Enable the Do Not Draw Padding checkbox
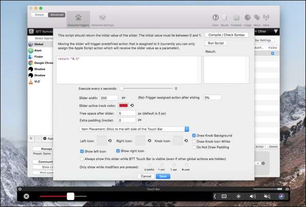The width and height of the screenshot is (306, 207). [194, 147]
